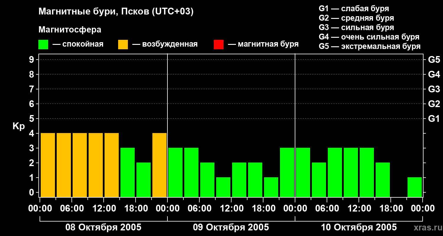
Task: Click the 'G4' label on the right axis
Action: [x=434, y=74]
